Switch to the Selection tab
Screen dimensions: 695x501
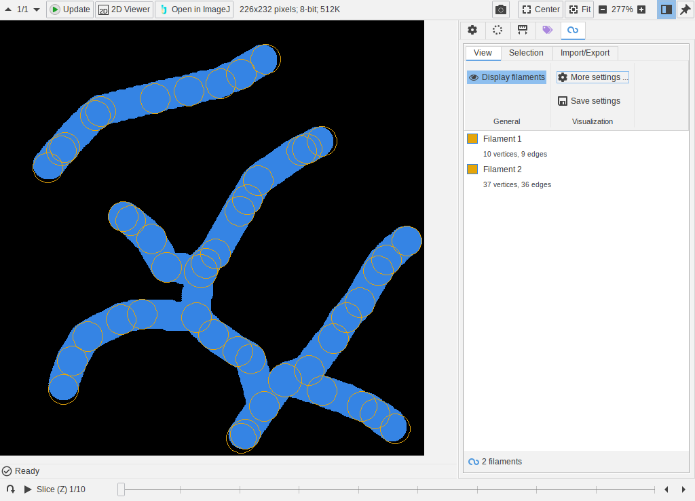[x=526, y=53]
